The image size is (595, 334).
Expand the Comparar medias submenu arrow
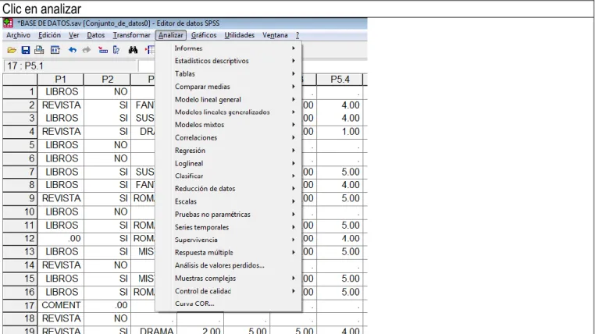[x=294, y=87]
